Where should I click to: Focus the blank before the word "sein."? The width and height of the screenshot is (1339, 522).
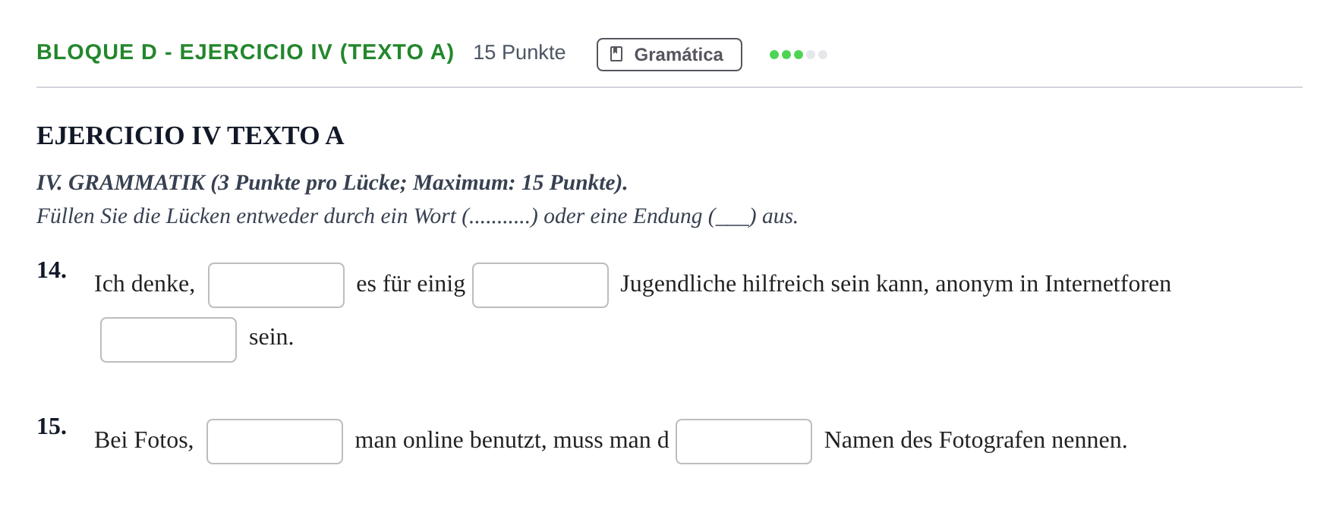[x=169, y=340]
